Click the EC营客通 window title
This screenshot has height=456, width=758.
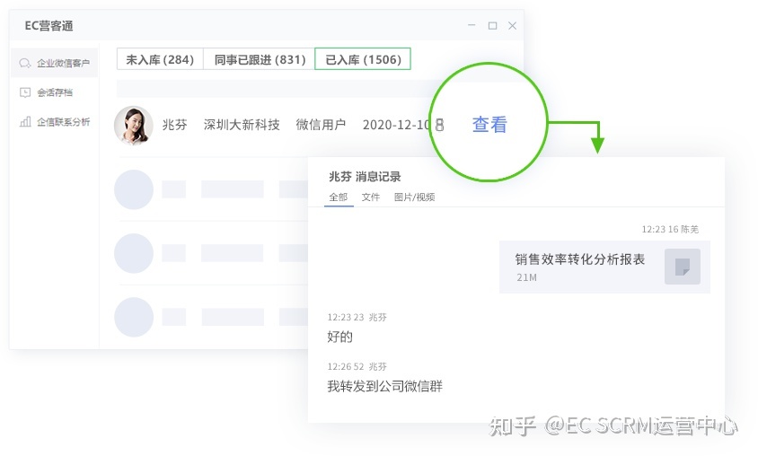point(48,26)
